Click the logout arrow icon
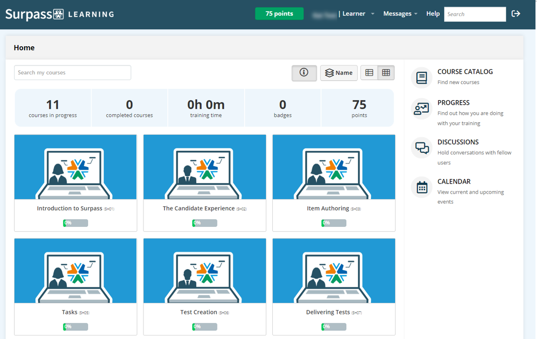 [x=516, y=14]
